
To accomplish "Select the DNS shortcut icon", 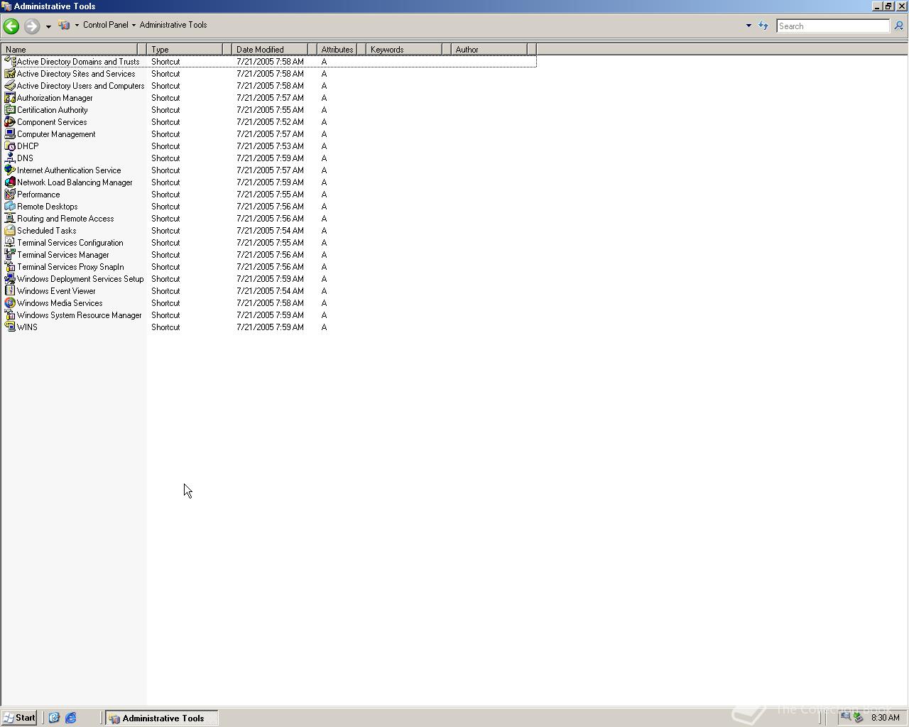I will tap(10, 158).
